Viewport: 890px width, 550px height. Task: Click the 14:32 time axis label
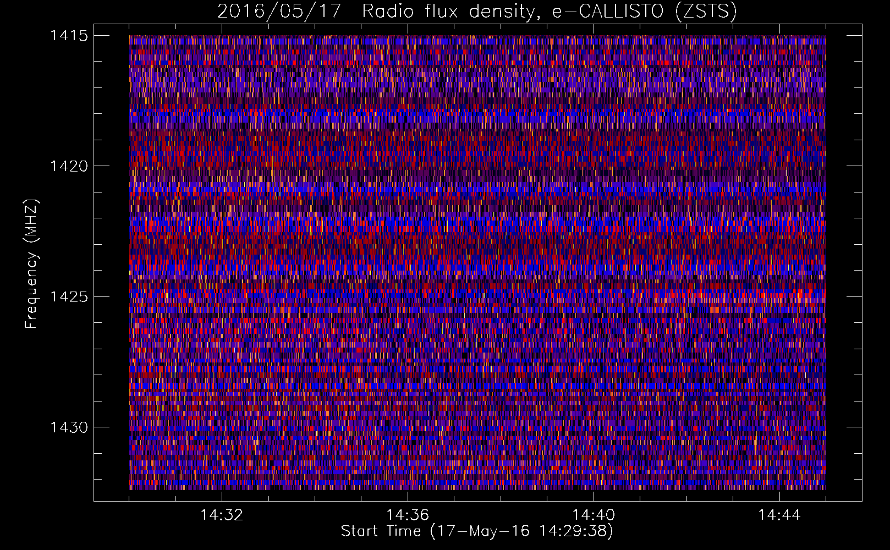pyautogui.click(x=222, y=515)
